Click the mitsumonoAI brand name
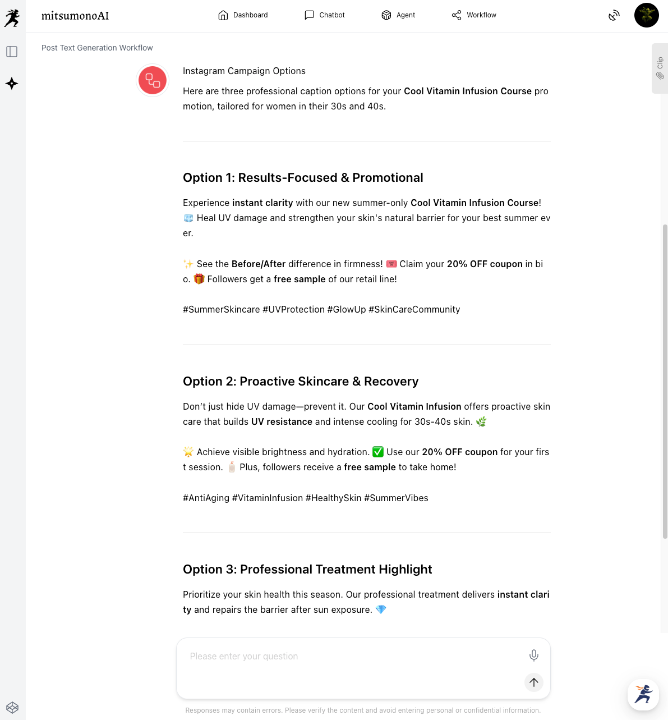 pos(75,16)
